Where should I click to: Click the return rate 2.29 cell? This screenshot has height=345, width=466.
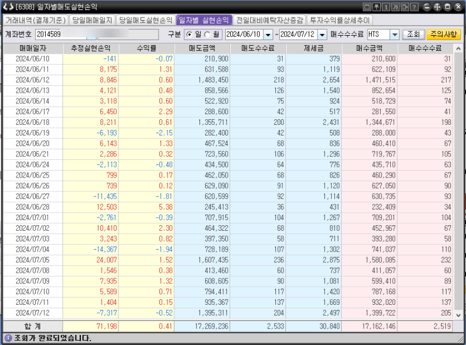coord(147,112)
